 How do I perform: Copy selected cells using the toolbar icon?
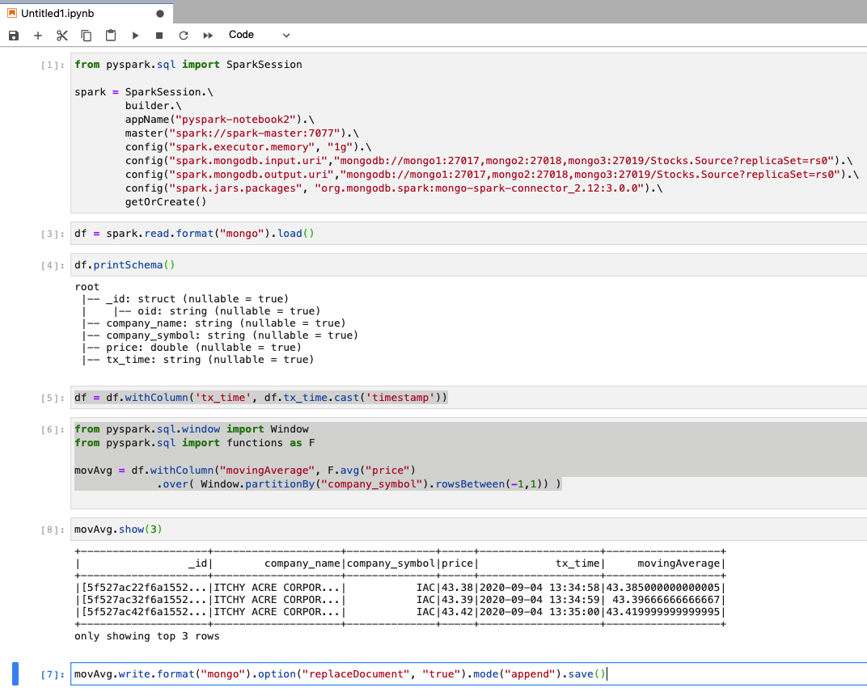pyautogui.click(x=87, y=36)
